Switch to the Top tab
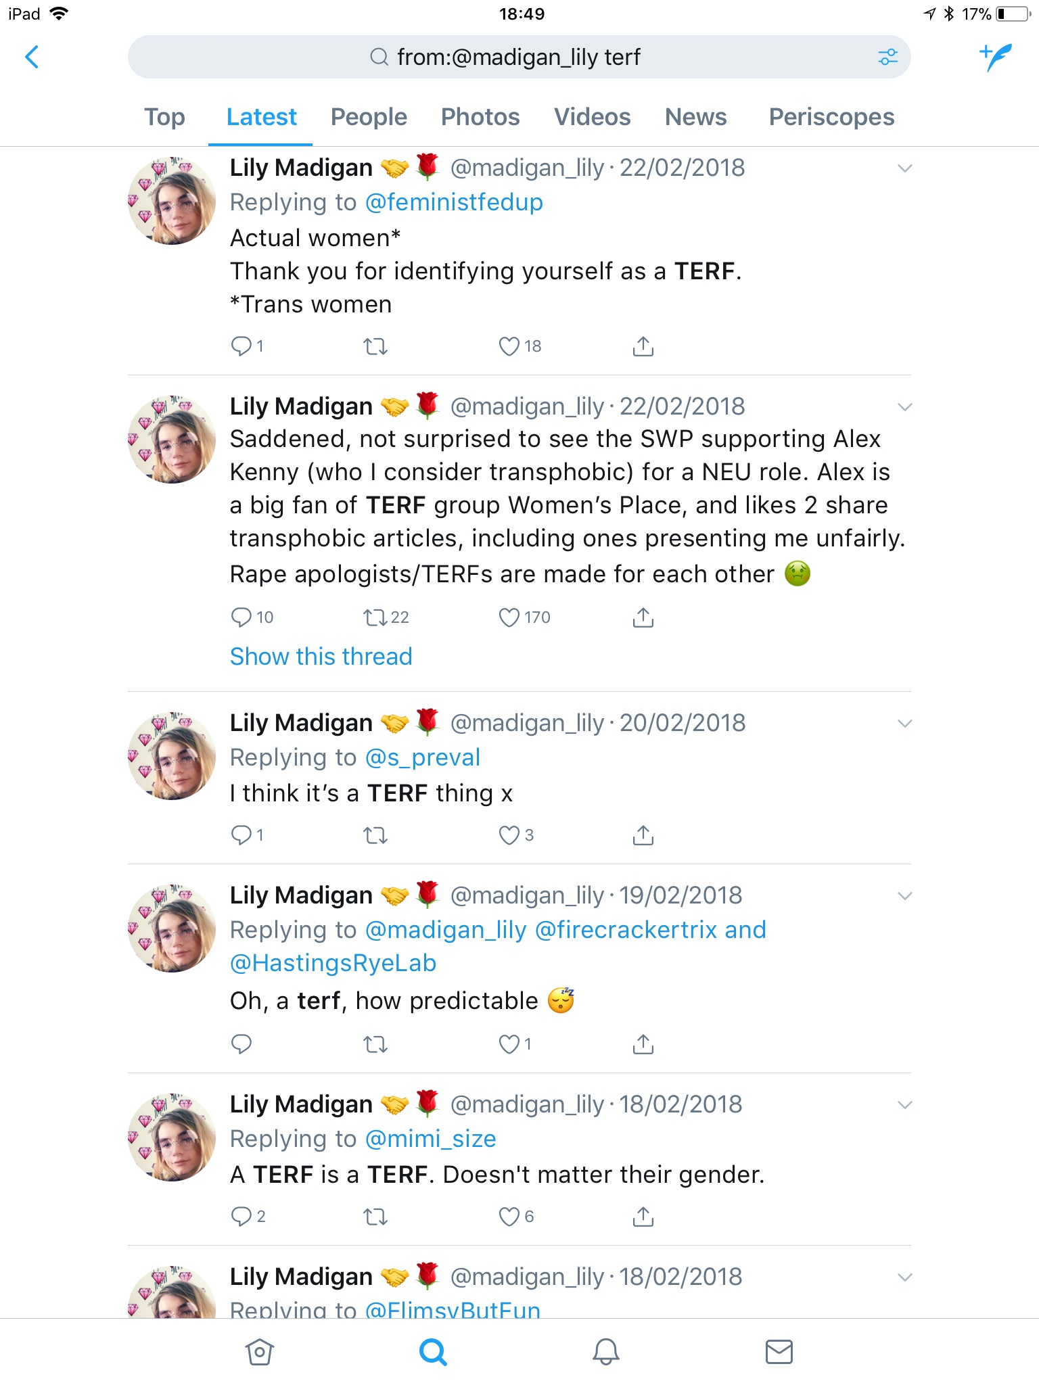Screen dimensions: 1039x1385 (x=164, y=117)
